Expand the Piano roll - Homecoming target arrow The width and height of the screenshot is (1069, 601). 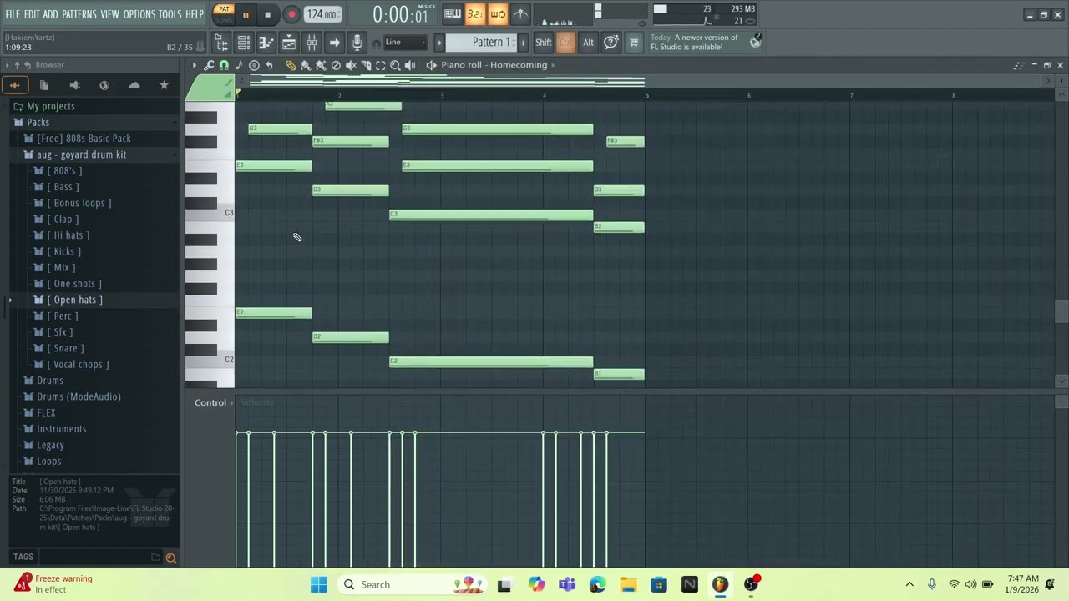(553, 65)
